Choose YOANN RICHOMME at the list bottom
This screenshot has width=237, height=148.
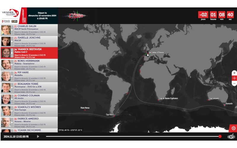click(29, 130)
